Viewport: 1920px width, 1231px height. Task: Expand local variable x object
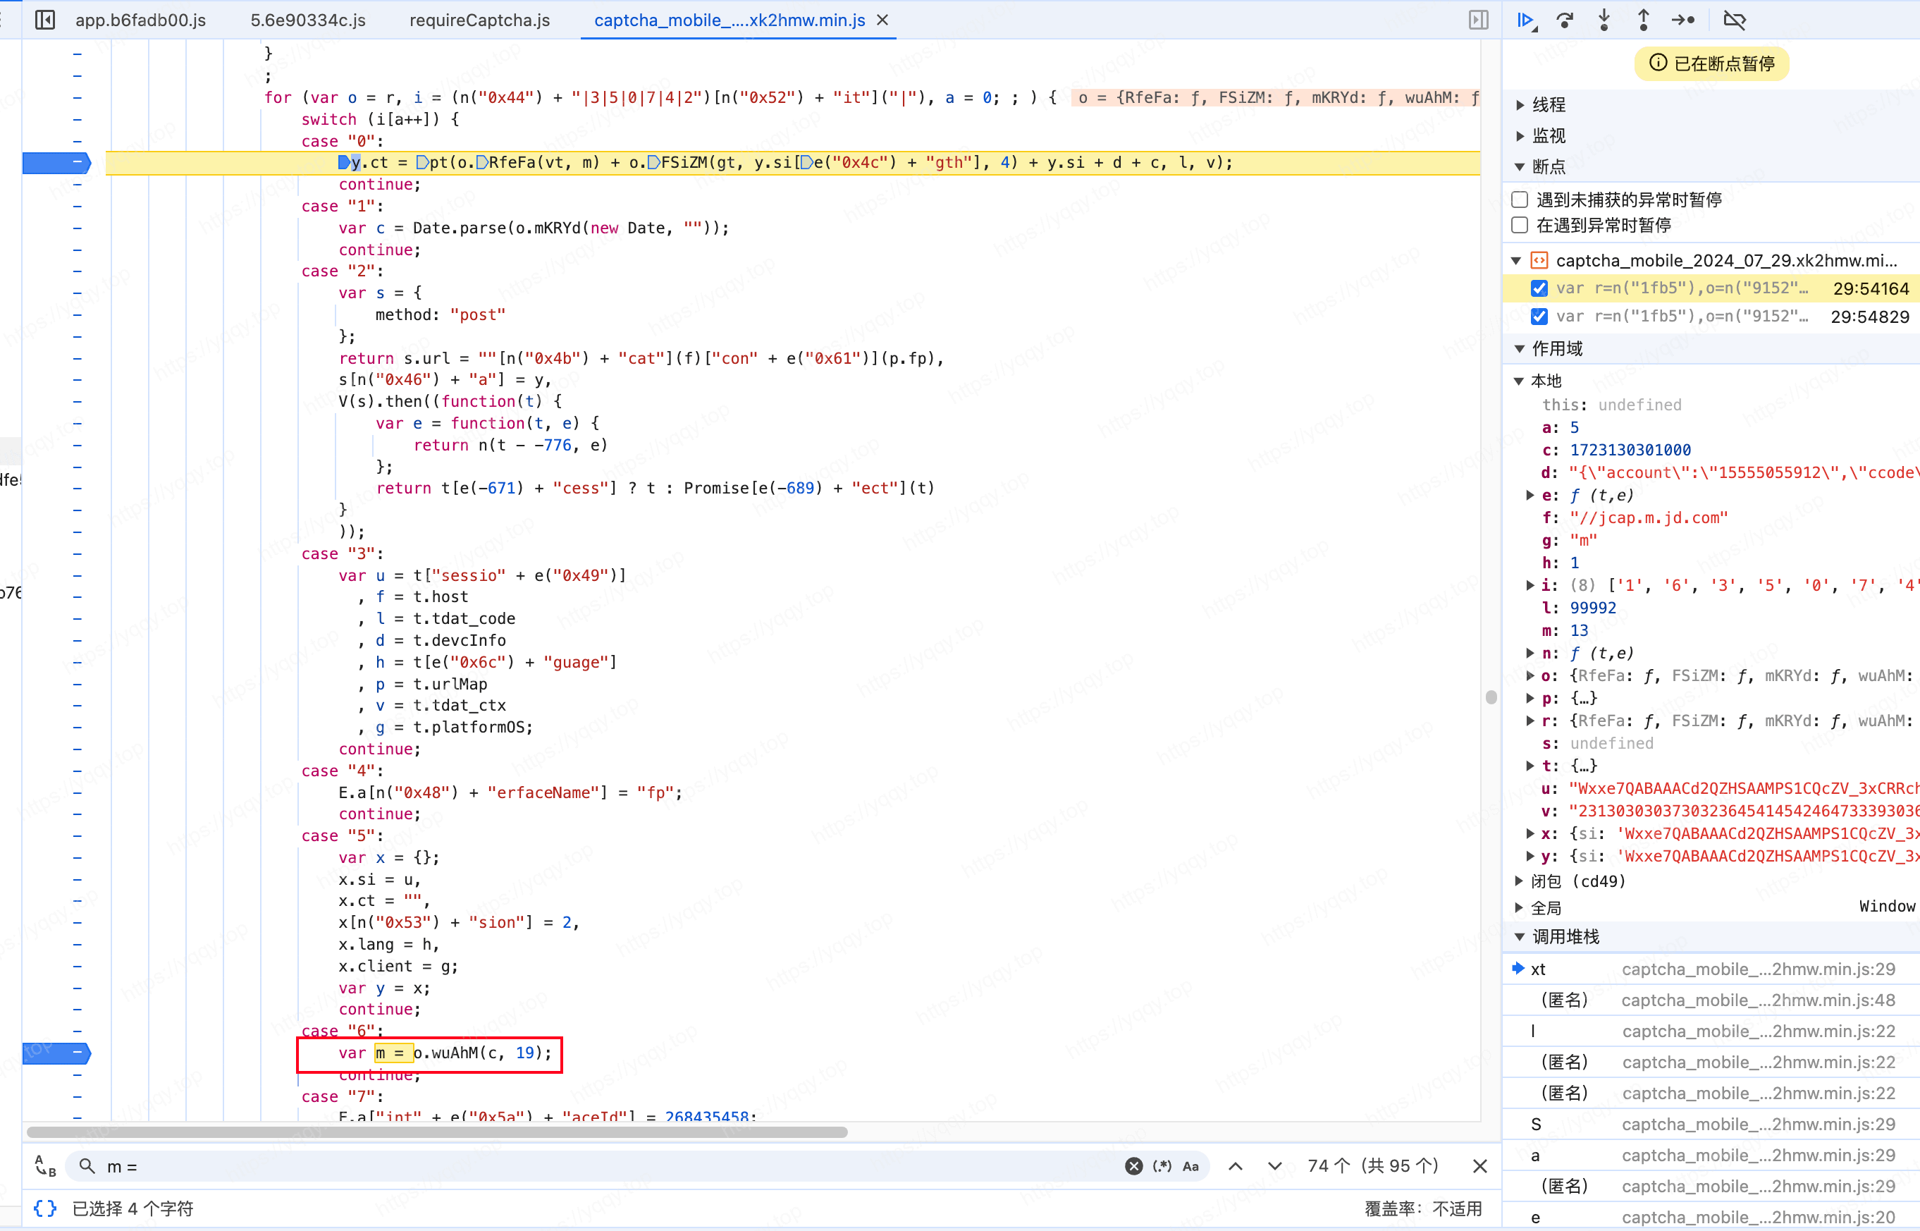click(1530, 834)
